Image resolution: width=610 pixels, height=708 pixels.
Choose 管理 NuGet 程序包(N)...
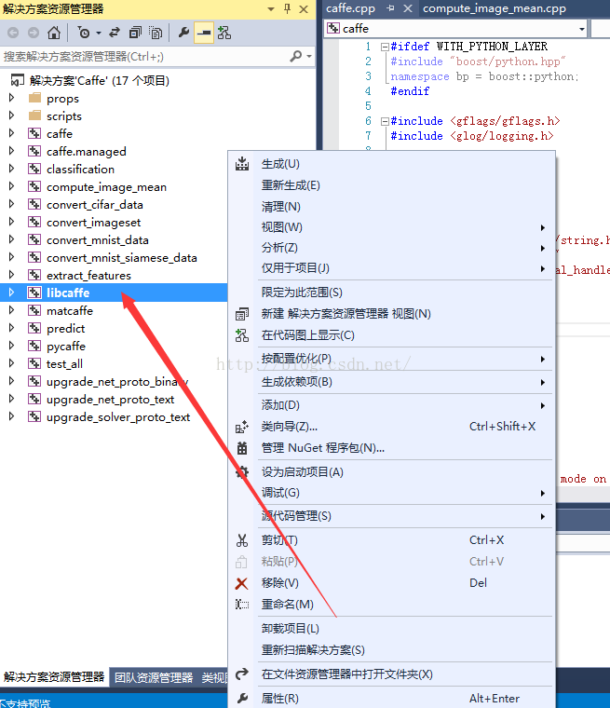(392, 448)
